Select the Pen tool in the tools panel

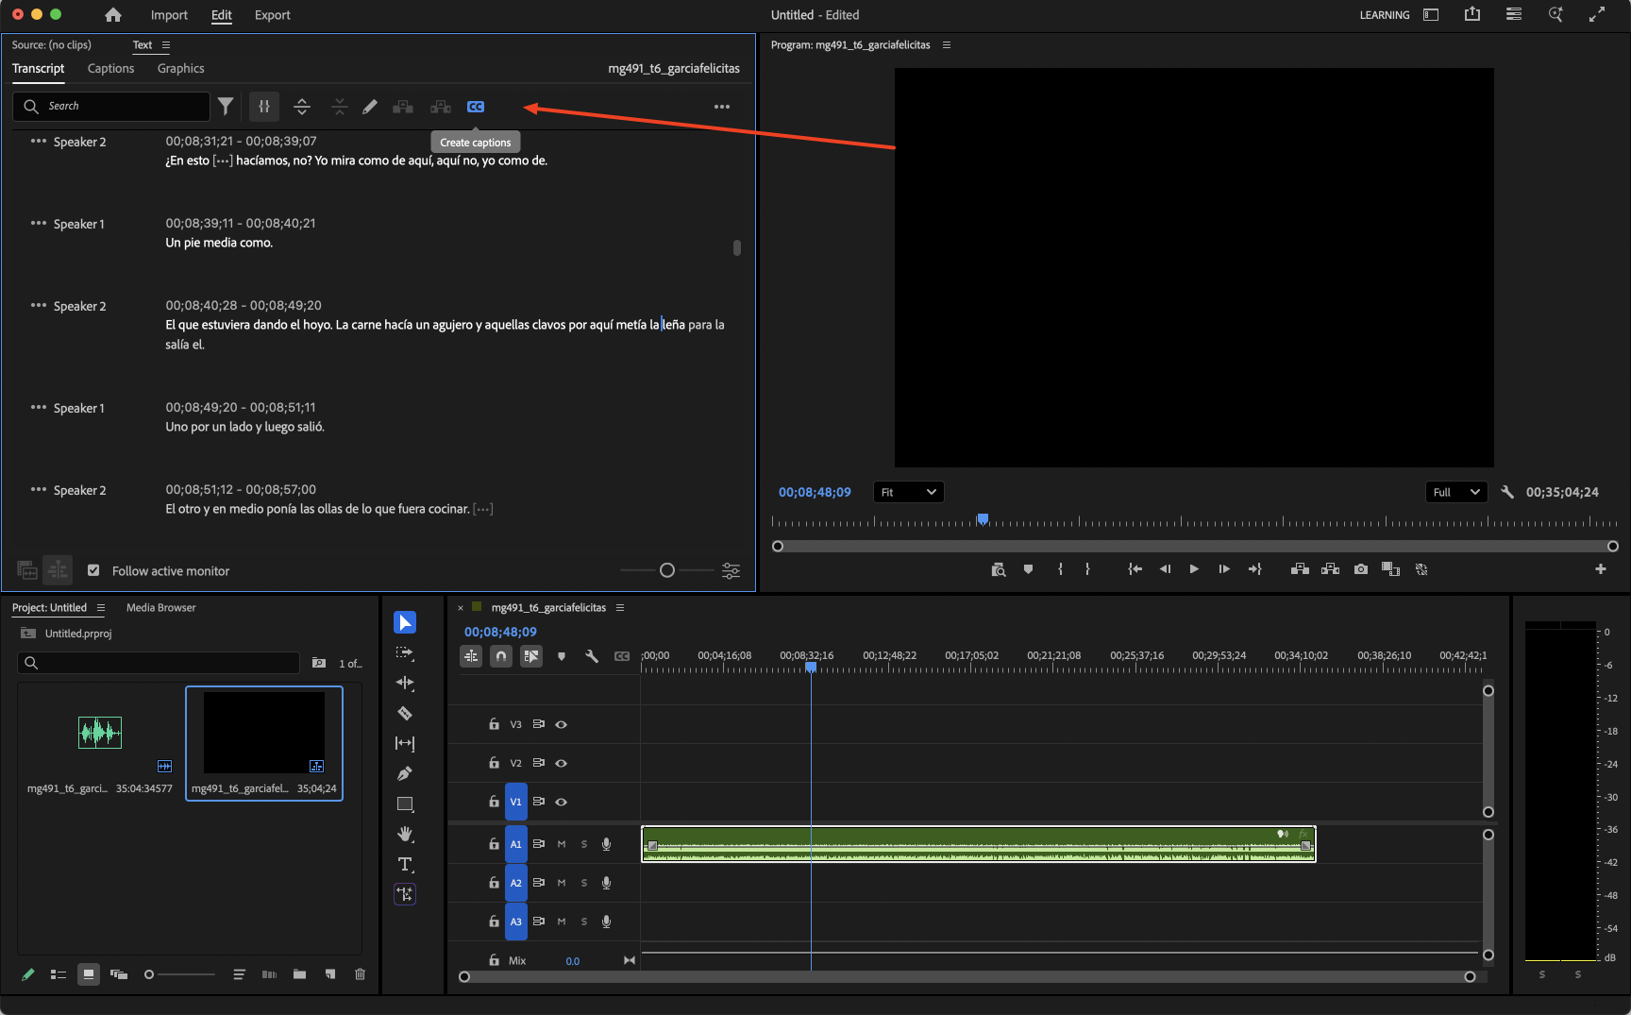[405, 773]
